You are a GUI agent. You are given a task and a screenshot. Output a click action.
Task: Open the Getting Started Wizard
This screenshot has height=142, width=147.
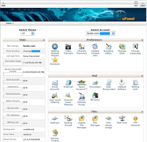55,50
